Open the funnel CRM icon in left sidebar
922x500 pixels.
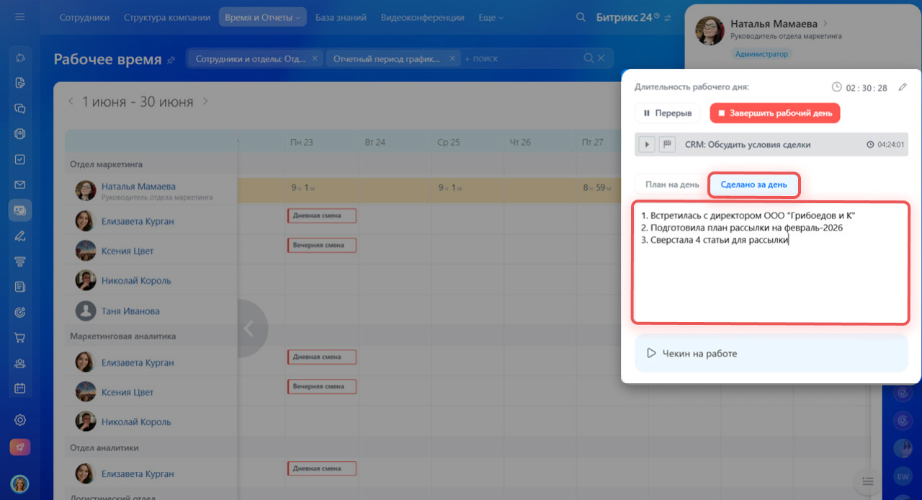coord(20,261)
